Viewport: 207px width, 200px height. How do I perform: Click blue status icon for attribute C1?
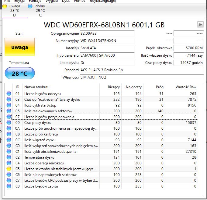coord(9,152)
